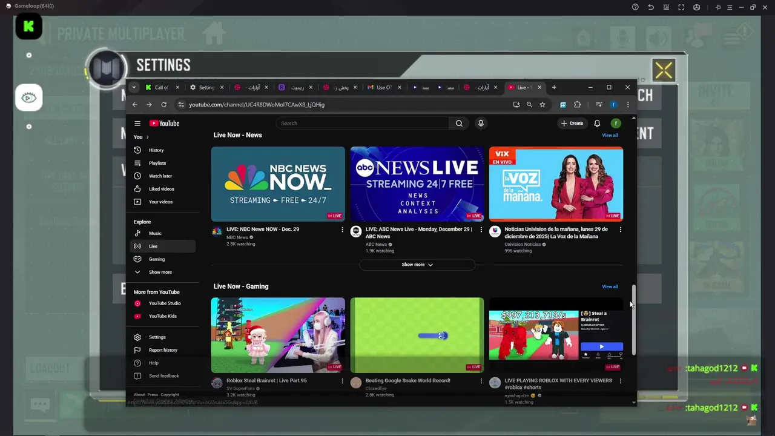Activate voice search microphone
Screen dimensions: 775x436
click(x=481, y=124)
